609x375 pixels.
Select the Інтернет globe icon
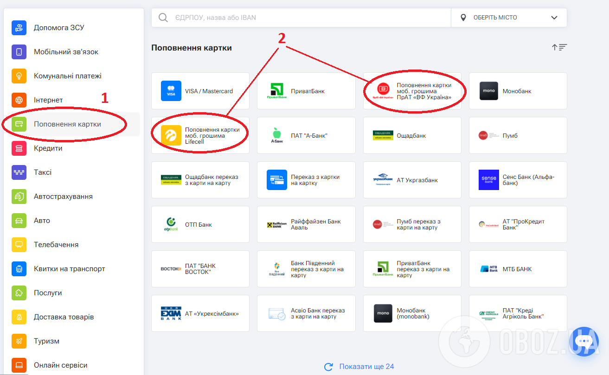(19, 100)
